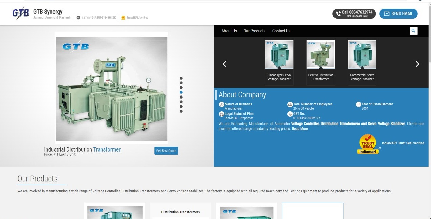Show next products with right arrow
Image resolution: width=431 pixels, height=219 pixels.
point(417,64)
